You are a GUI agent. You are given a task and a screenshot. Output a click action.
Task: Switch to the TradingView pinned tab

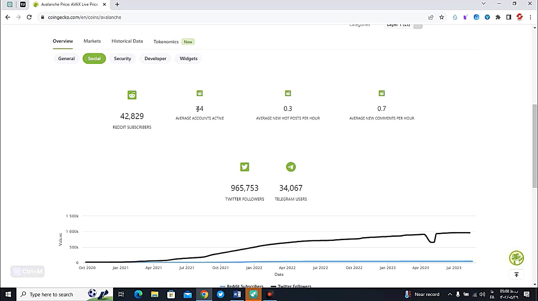(23, 4)
